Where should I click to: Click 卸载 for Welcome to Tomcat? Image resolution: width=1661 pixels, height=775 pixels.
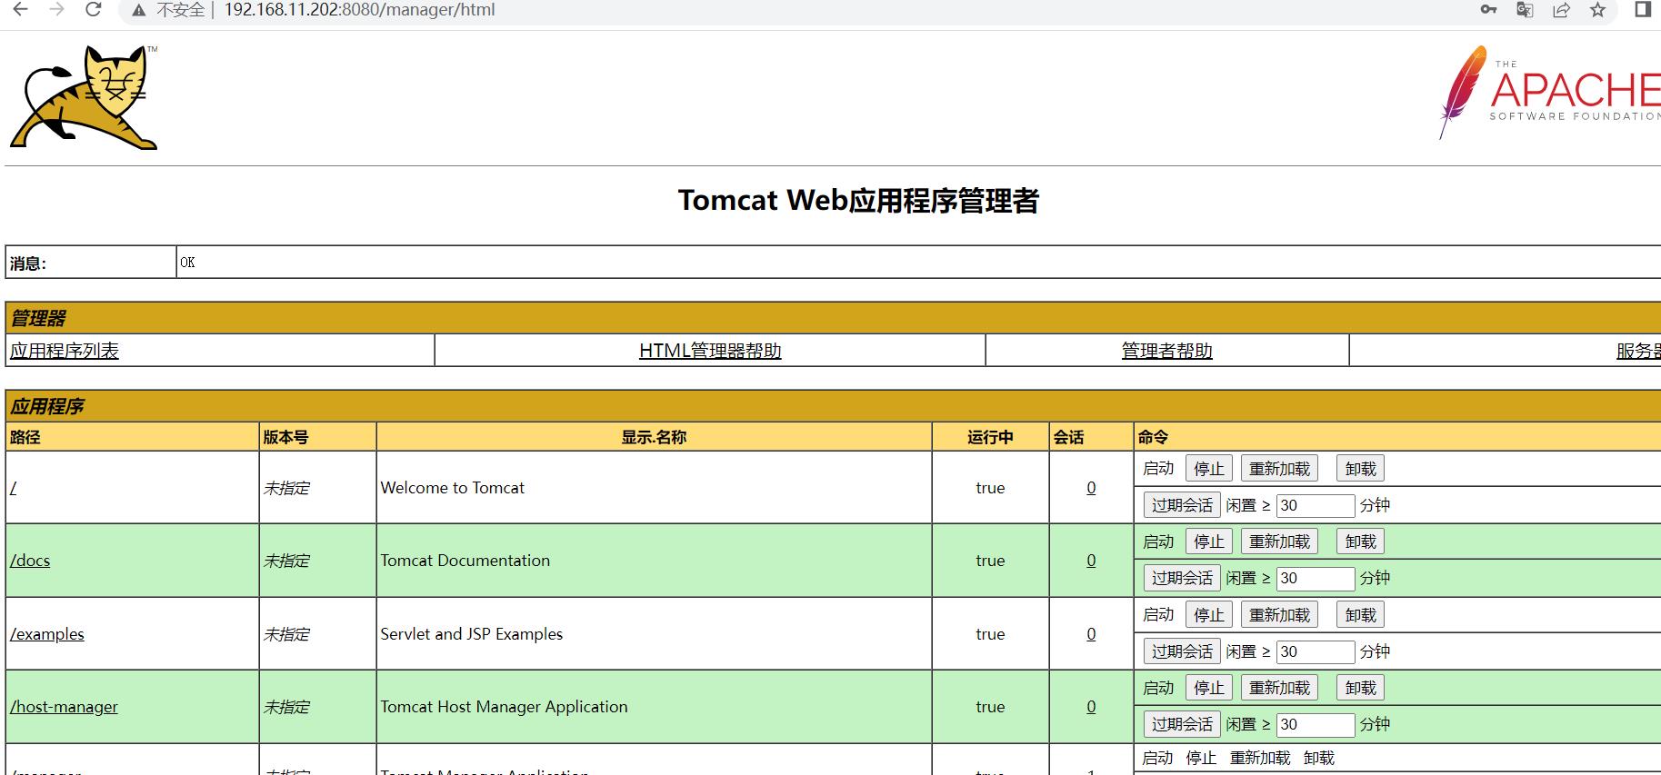pos(1361,469)
